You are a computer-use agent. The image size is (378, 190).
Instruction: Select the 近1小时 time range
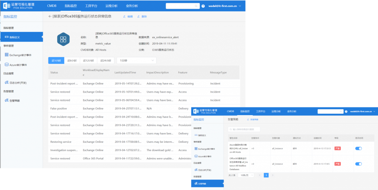coord(56,61)
